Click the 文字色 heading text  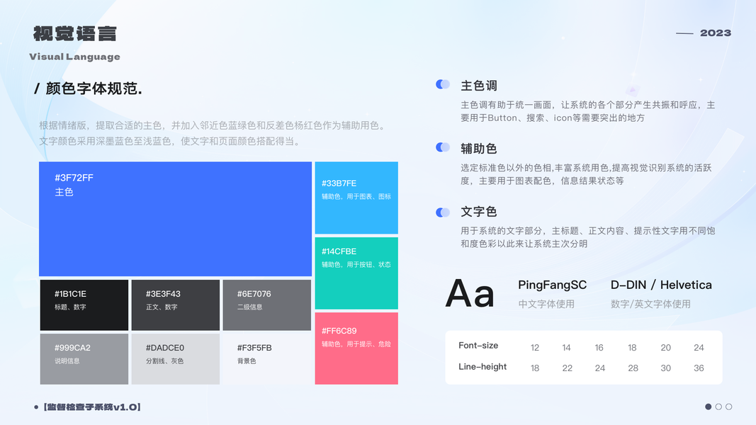tap(479, 212)
